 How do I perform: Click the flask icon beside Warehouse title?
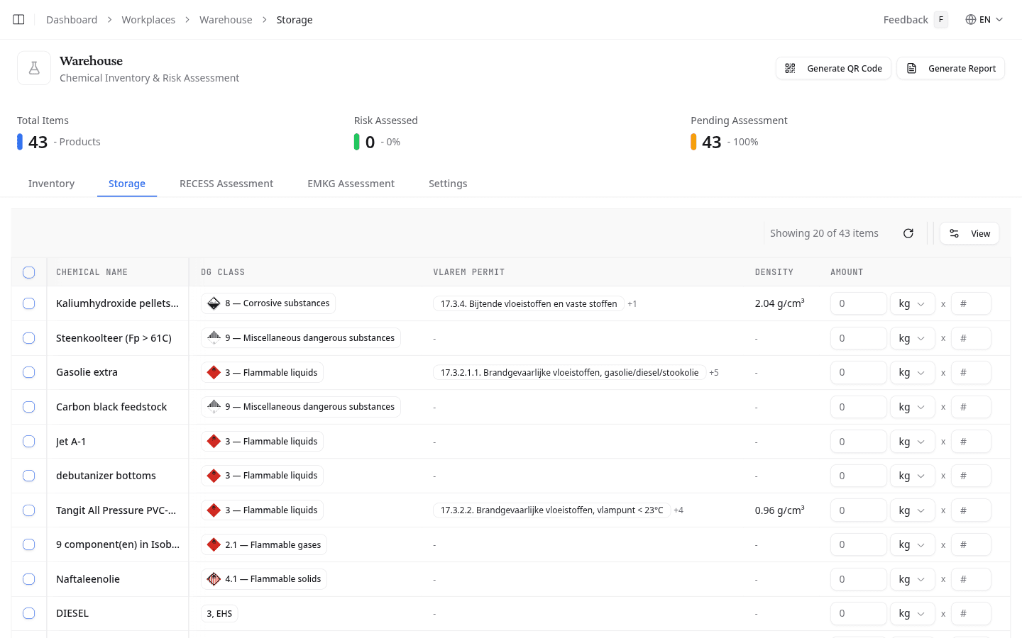point(33,67)
